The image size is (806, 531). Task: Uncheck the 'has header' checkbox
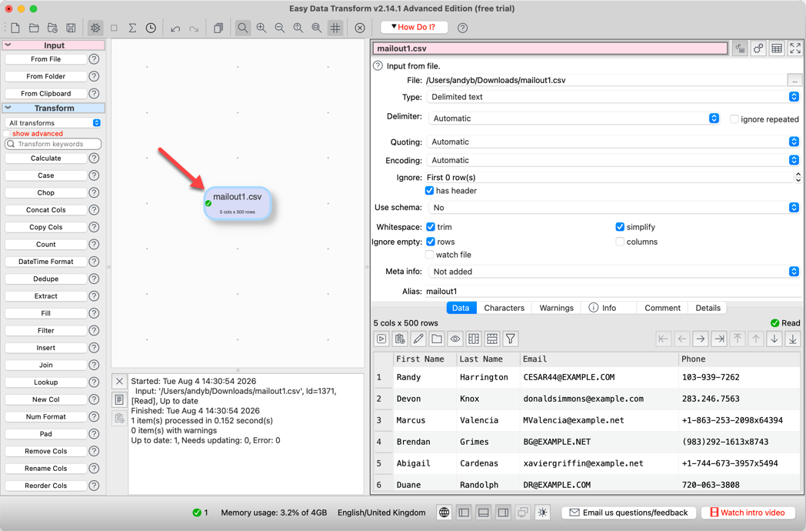pyautogui.click(x=430, y=190)
